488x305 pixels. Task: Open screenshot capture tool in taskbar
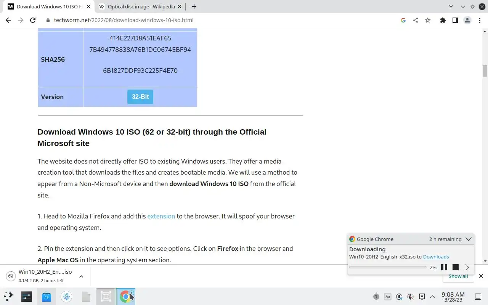click(106, 296)
